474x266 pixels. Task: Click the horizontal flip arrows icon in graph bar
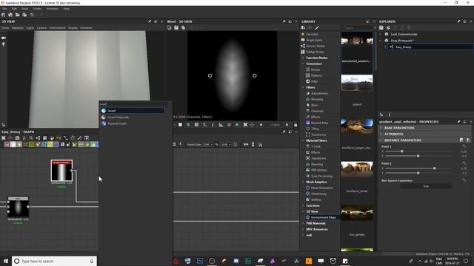coord(246,145)
